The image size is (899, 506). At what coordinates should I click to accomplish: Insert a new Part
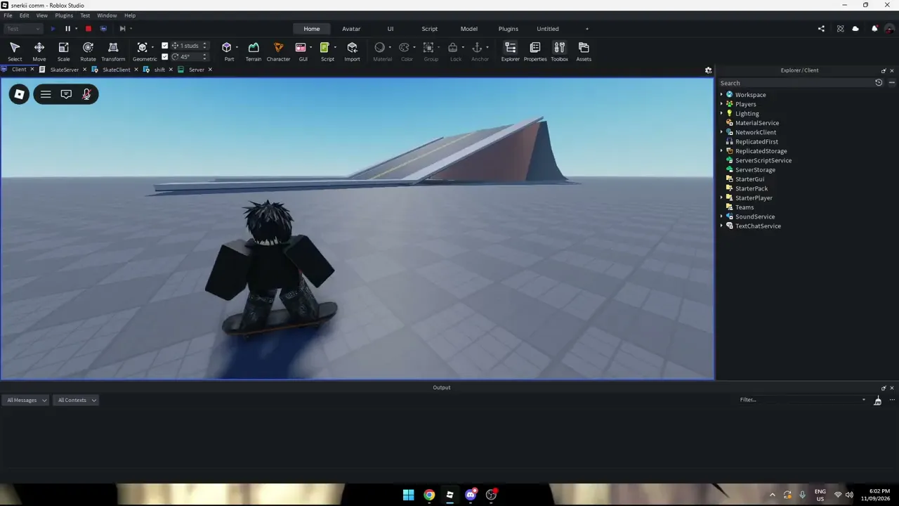click(x=227, y=51)
